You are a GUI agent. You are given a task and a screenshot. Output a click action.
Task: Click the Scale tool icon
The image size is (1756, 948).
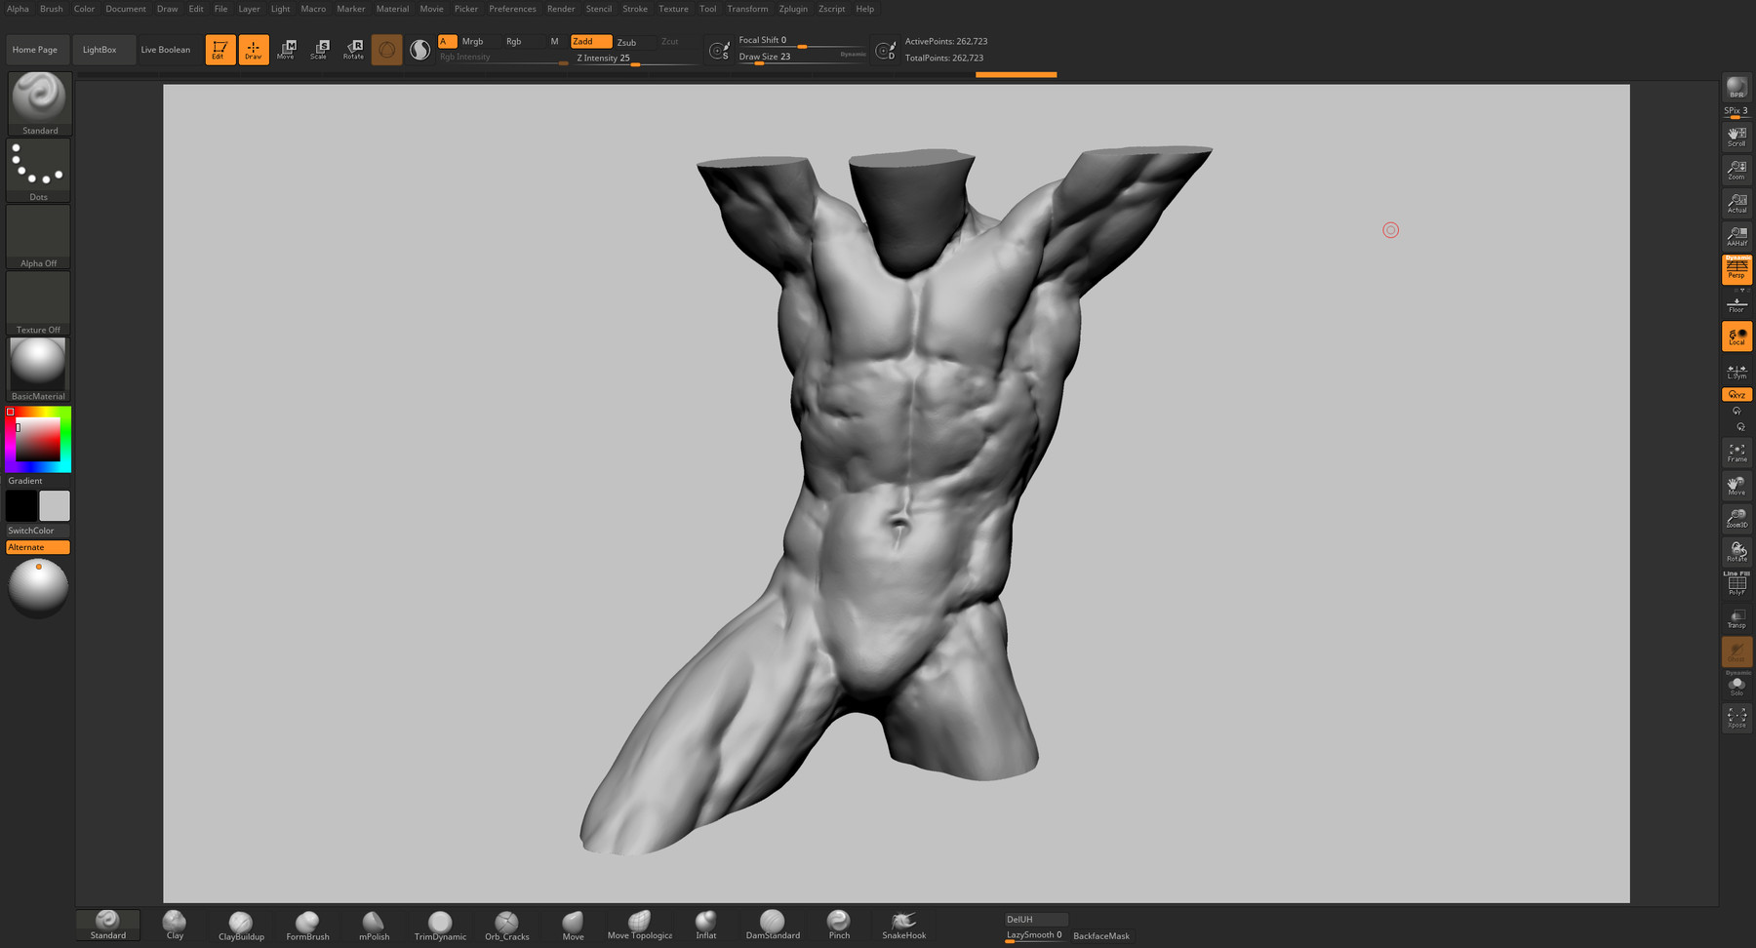tap(319, 50)
